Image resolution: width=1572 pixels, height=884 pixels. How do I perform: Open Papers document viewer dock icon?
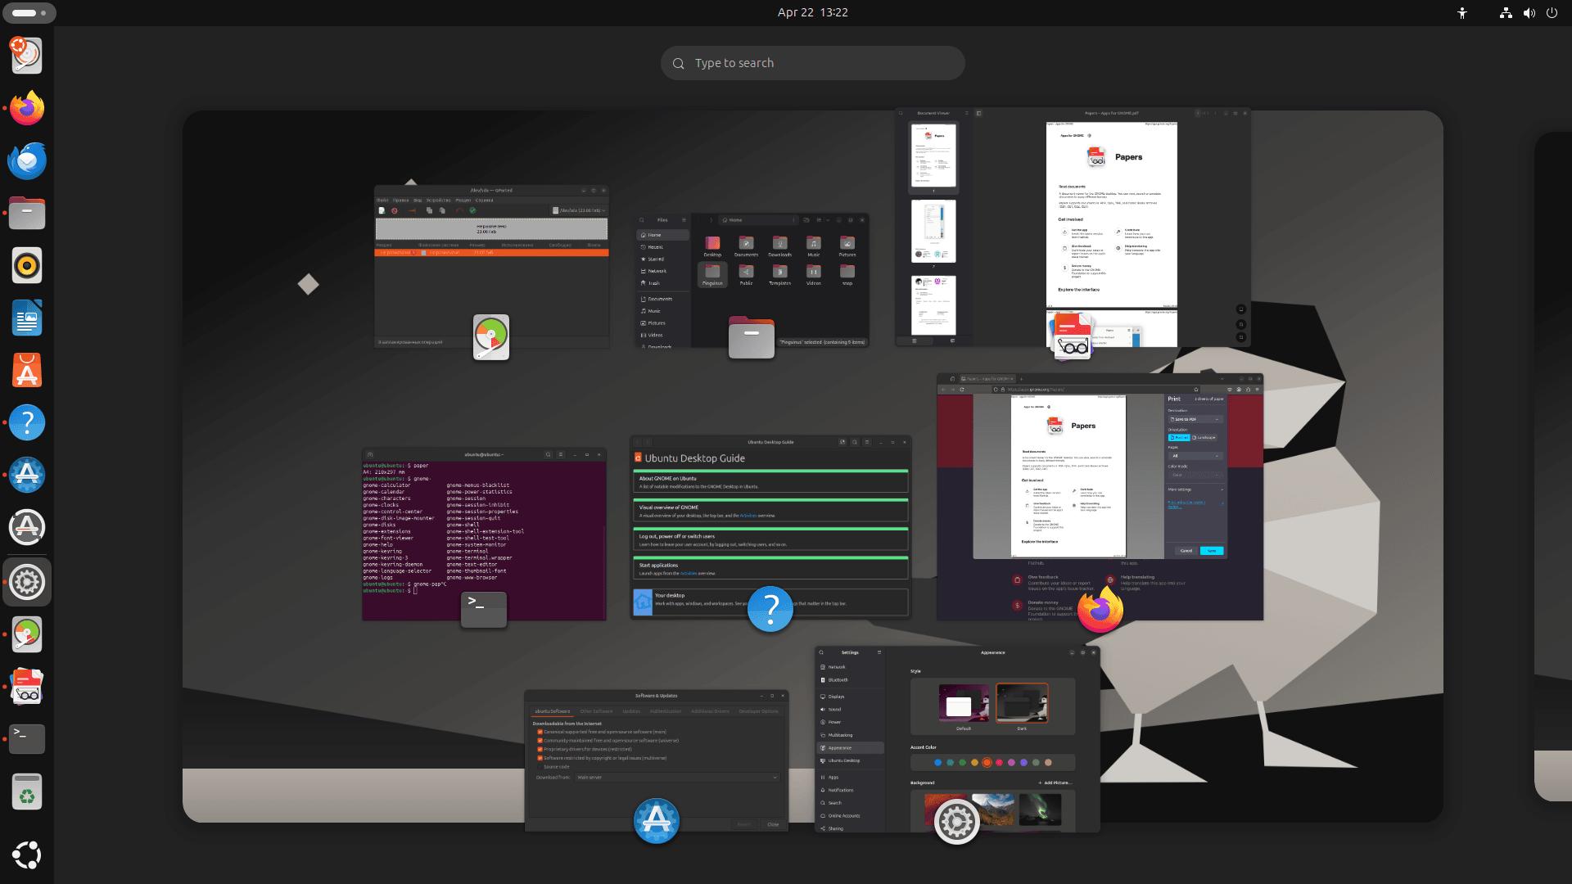(27, 687)
